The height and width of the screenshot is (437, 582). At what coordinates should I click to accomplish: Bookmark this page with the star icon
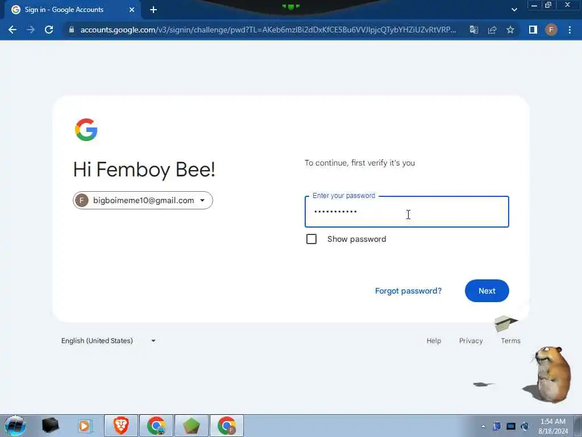510,30
